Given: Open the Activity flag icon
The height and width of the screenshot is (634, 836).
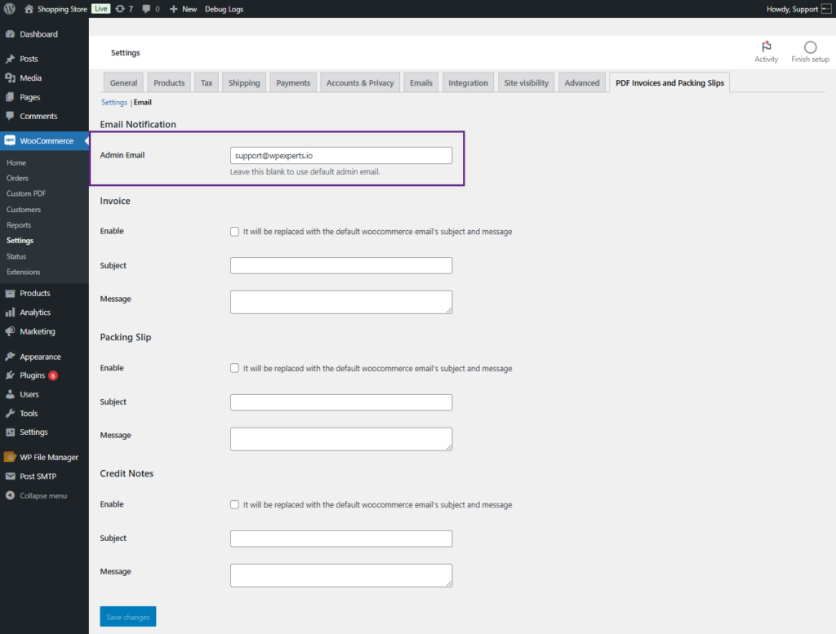Looking at the screenshot, I should pyautogui.click(x=766, y=47).
